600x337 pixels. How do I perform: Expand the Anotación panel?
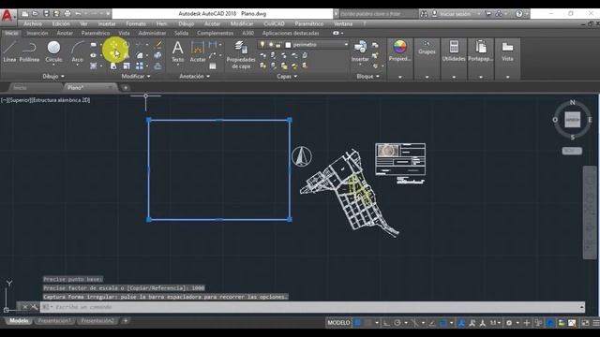tap(195, 77)
